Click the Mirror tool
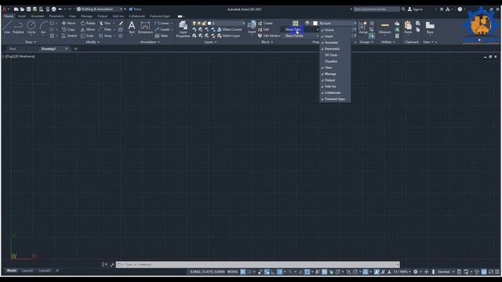This screenshot has height=282, width=502. click(88, 30)
